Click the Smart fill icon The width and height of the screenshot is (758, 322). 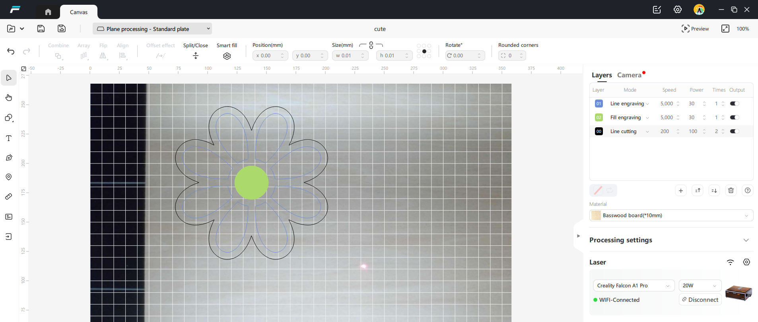(227, 56)
